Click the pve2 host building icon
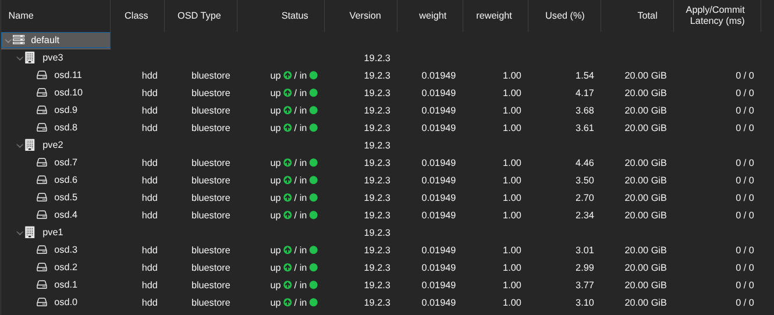 [x=30, y=145]
